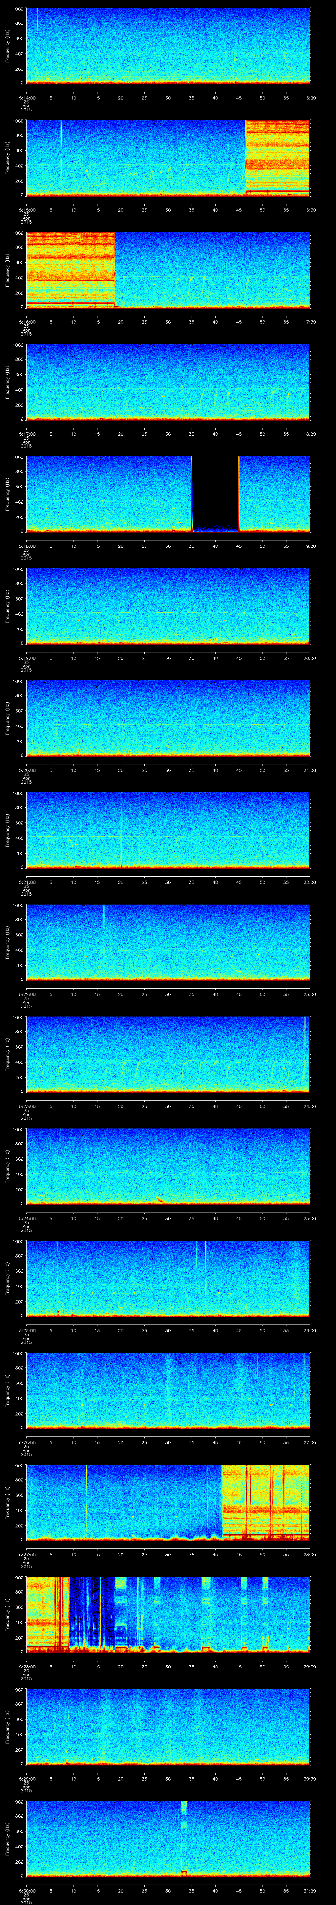Click the 5:14:00 start time label
Image resolution: width=336 pixels, height=1905 pixels.
27,98
